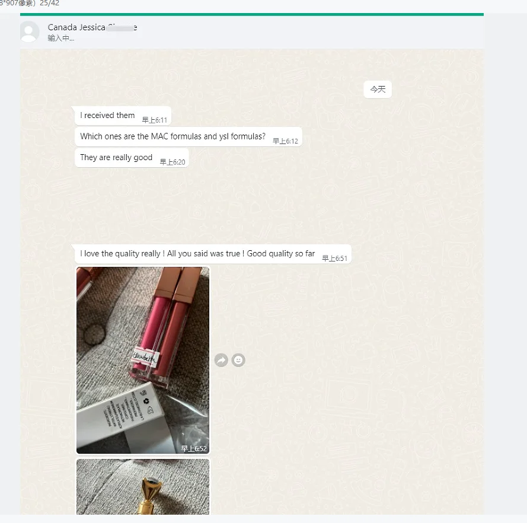Screen dimensions: 527x523
Task: Open Canada Jessica contact name header
Action: point(92,27)
